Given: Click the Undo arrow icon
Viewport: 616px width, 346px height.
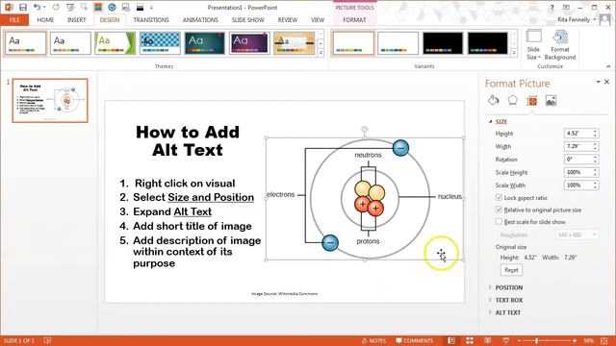Looking at the screenshot, I should coord(37,7).
